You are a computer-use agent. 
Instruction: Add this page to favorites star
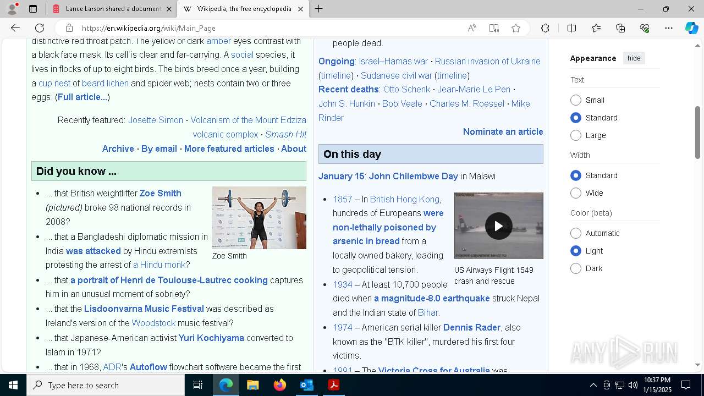[x=516, y=28]
